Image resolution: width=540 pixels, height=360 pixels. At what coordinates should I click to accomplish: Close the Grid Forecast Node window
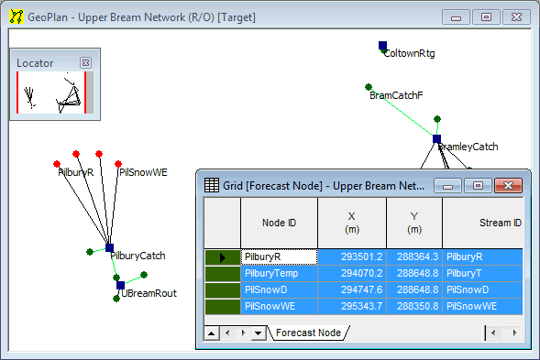pyautogui.click(x=508, y=186)
